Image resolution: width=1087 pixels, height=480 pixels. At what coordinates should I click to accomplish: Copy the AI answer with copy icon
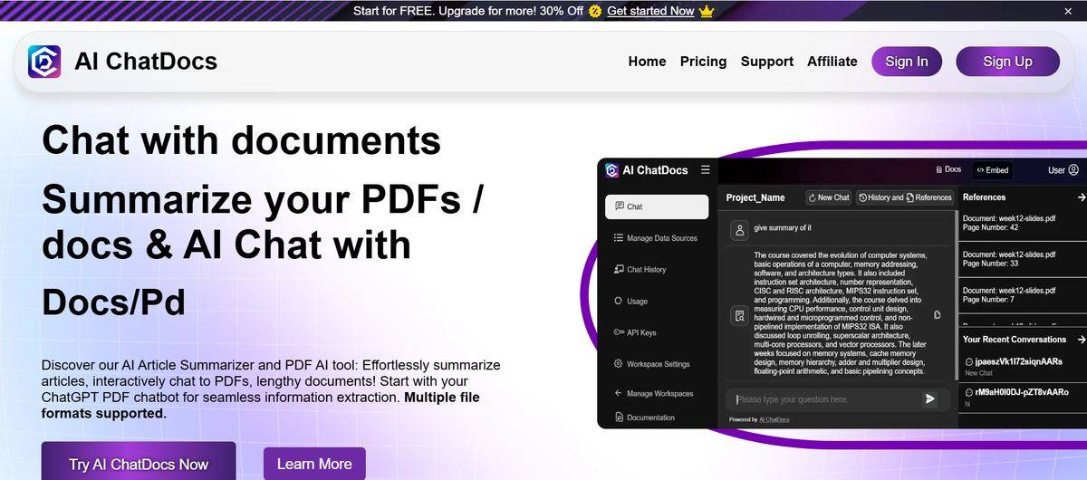(938, 315)
